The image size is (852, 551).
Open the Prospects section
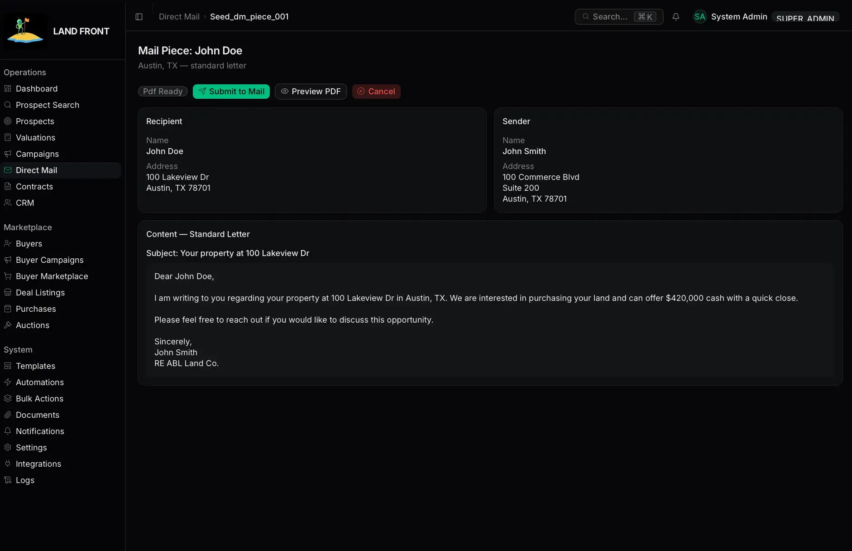coord(61,121)
